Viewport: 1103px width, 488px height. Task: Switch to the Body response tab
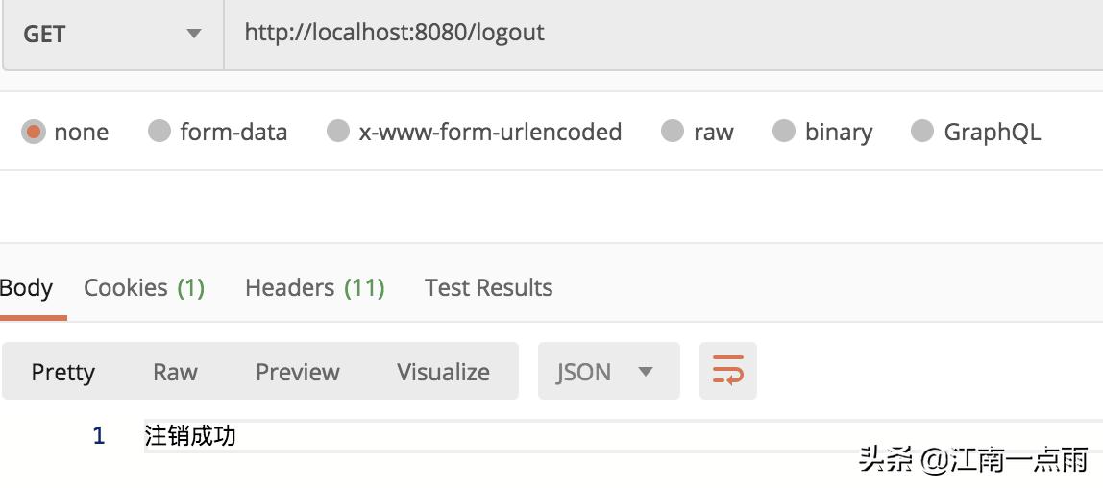(x=27, y=287)
